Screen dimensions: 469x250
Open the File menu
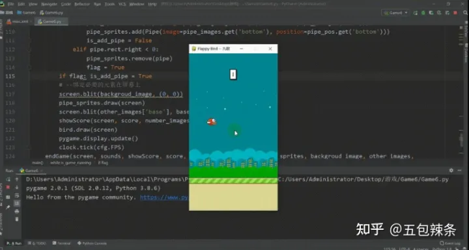[x=10, y=4]
